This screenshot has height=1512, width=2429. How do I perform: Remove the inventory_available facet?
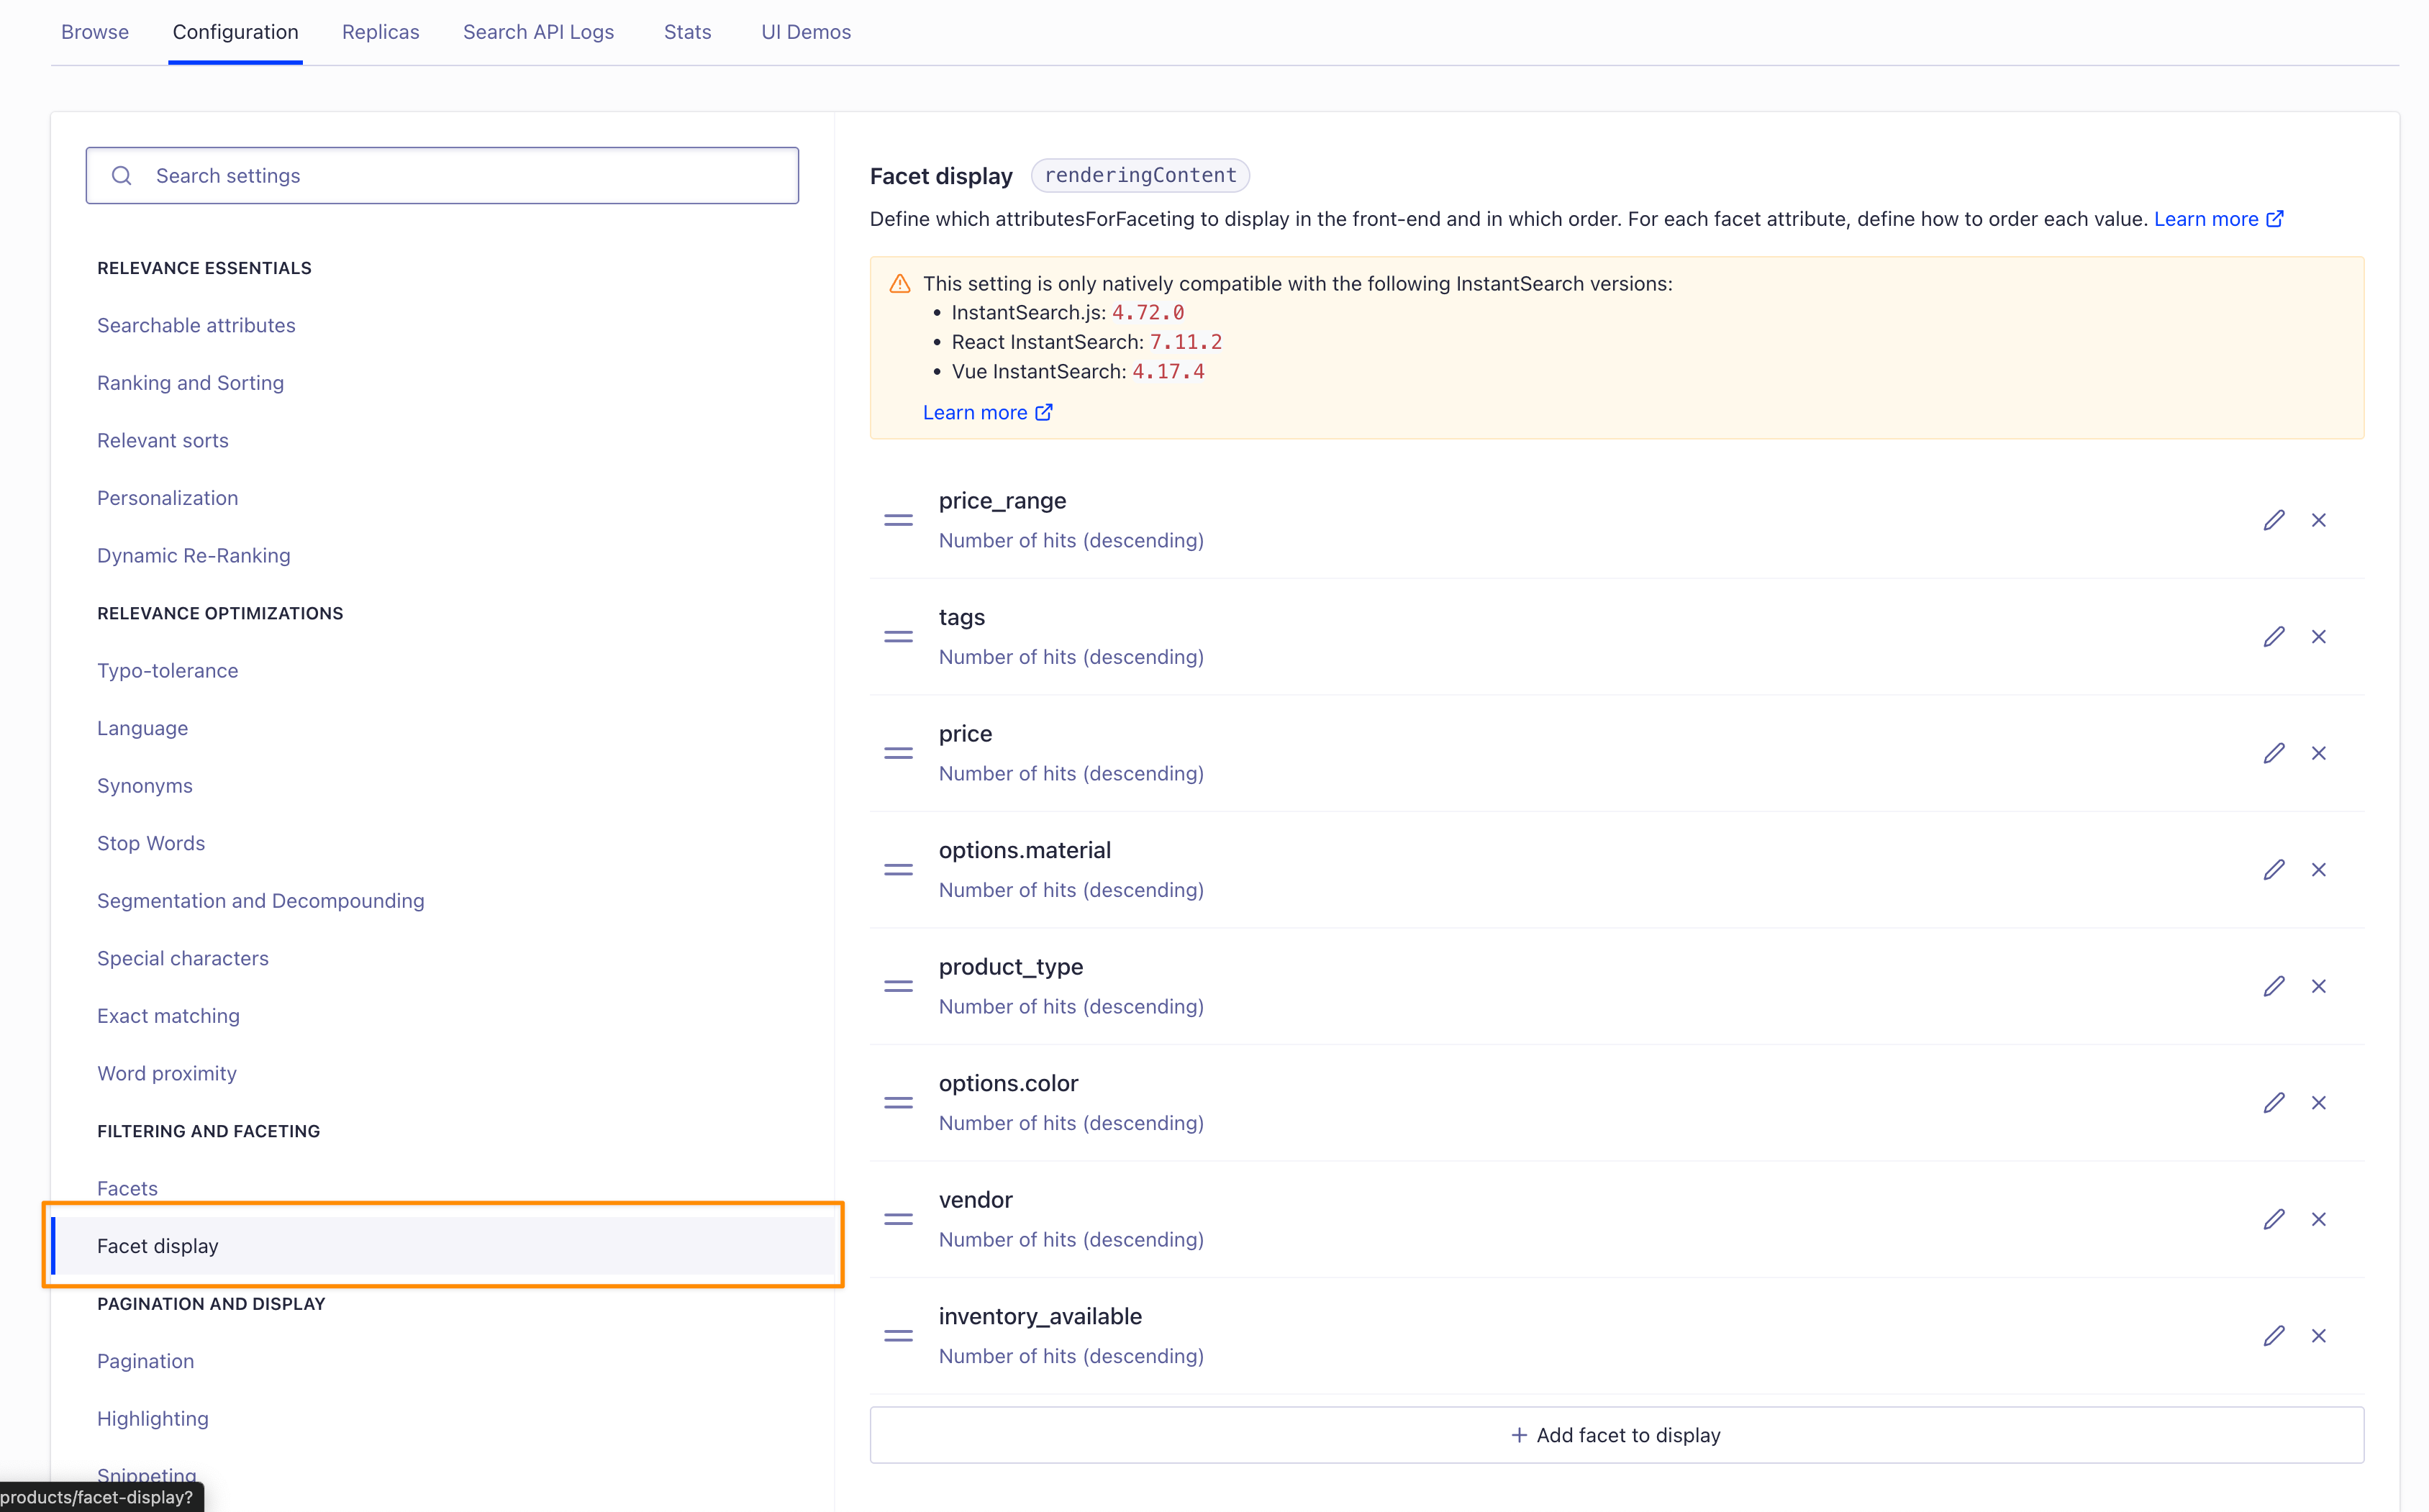pos(2320,1335)
